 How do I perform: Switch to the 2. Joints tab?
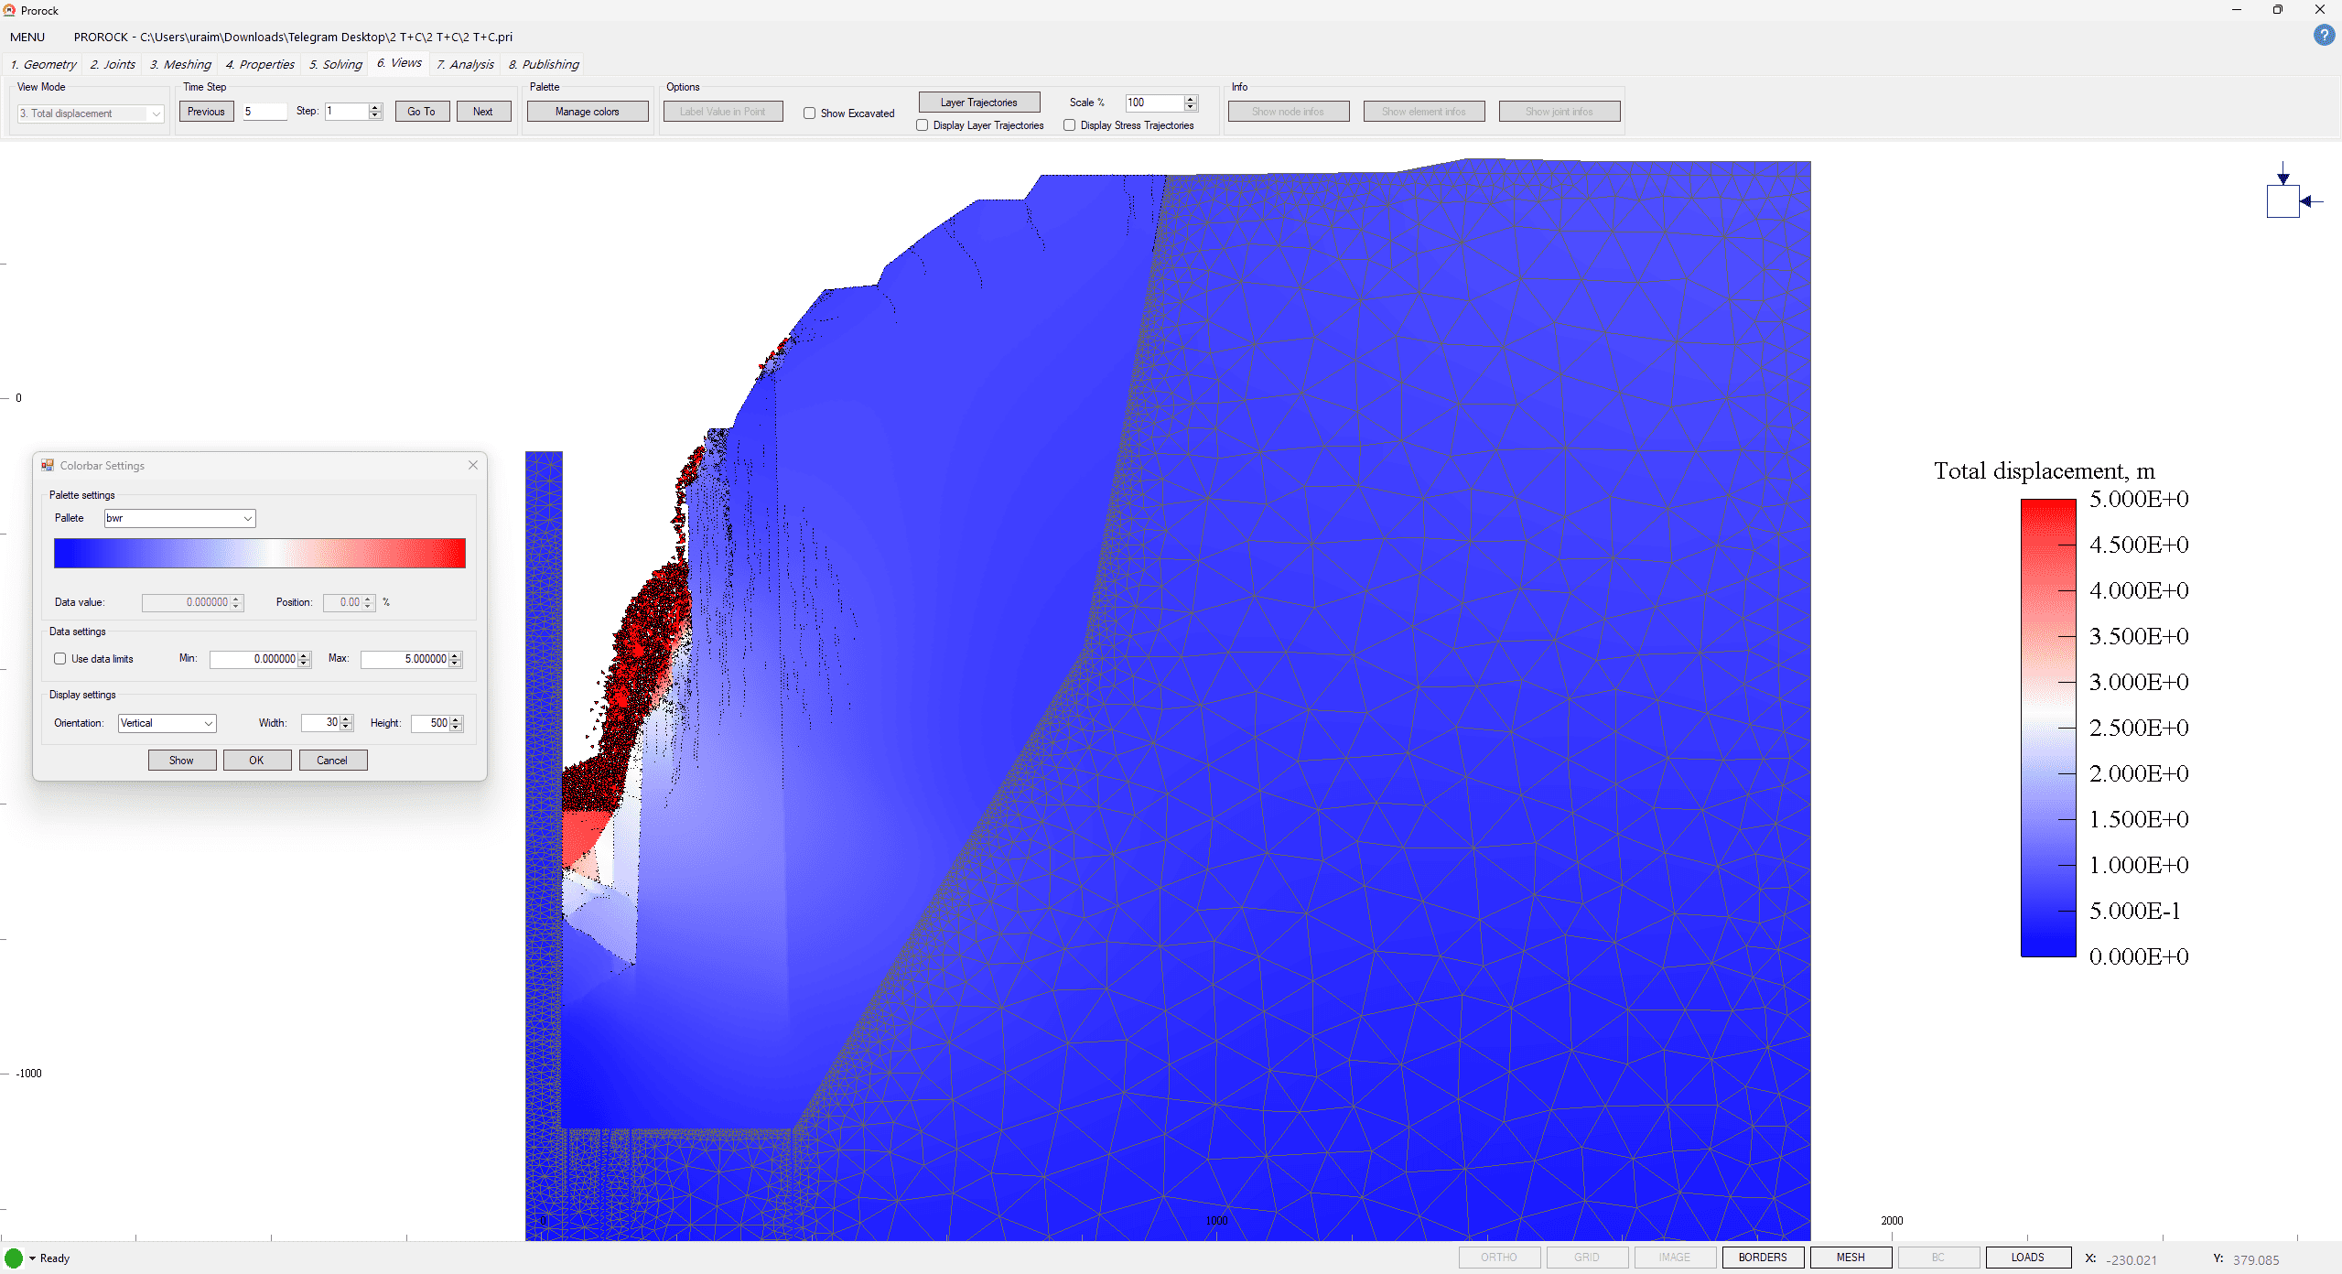pos(113,64)
